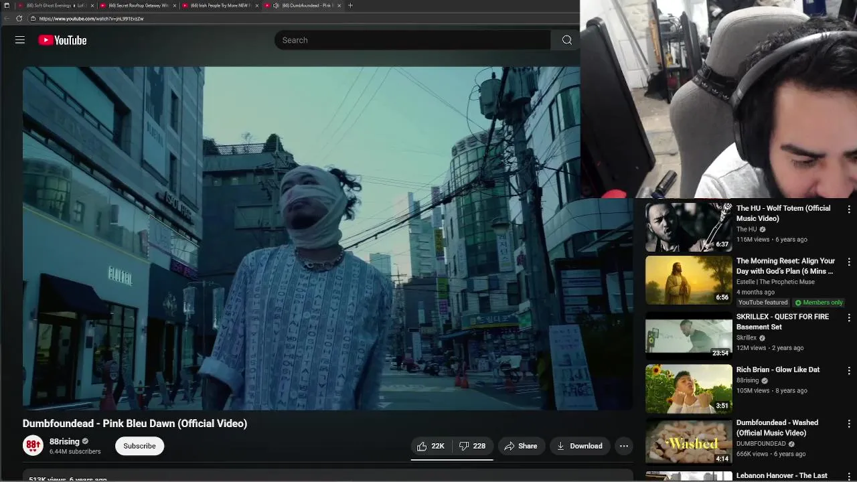Open Rich Brian - Glow Like Dat title
This screenshot has height=482, width=857.
tap(778, 370)
